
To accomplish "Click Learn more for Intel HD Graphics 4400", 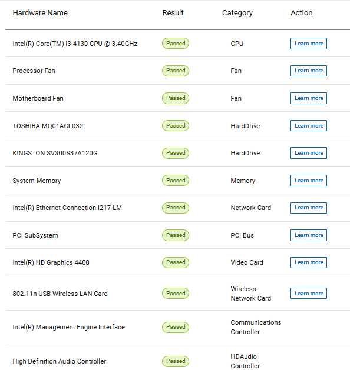I will pos(309,262).
